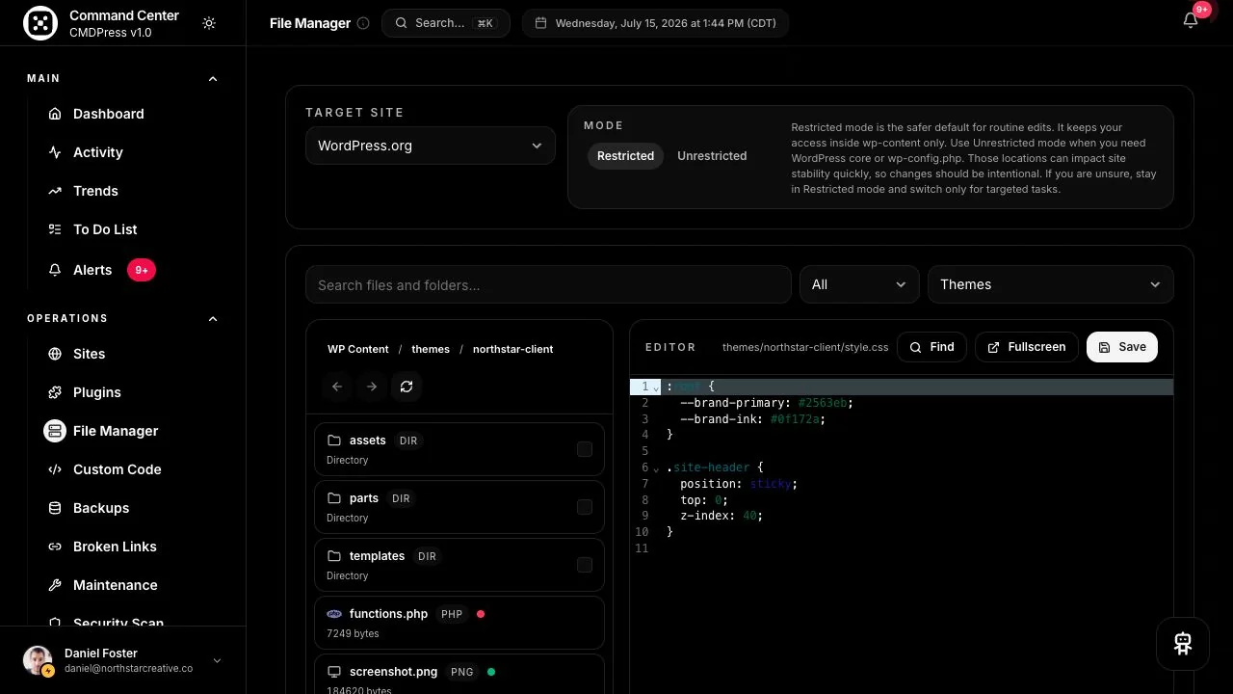Check the templates directory checkbox
The width and height of the screenshot is (1233, 694).
(x=585, y=565)
